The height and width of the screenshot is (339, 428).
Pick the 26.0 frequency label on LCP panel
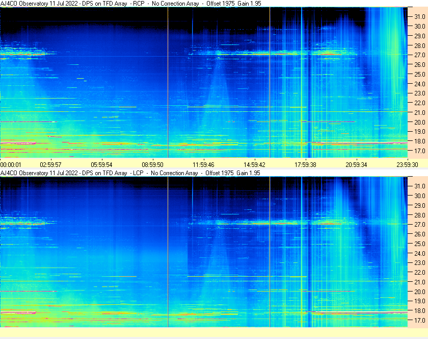click(420, 234)
